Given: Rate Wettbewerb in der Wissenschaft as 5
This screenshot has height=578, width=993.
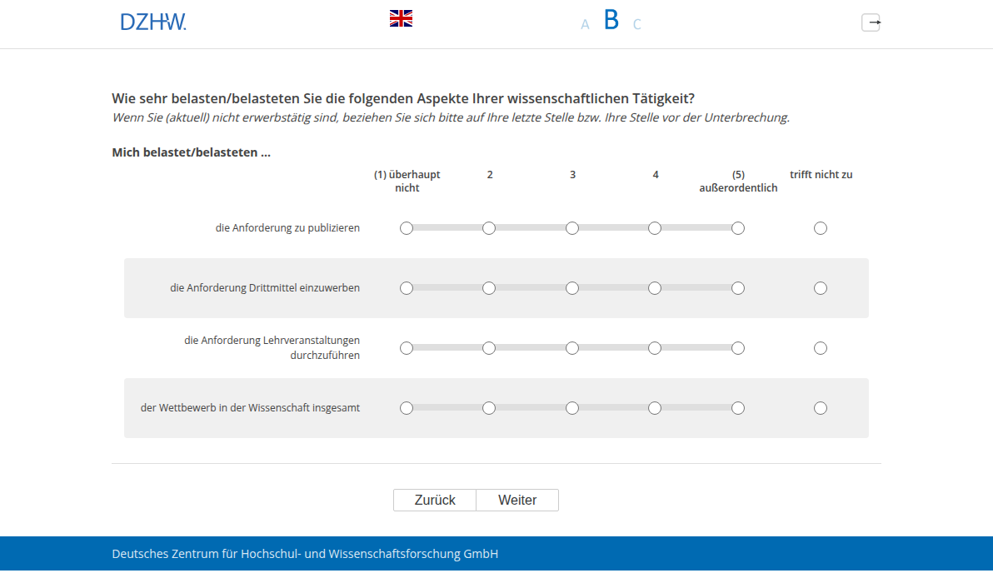Looking at the screenshot, I should tap(738, 408).
